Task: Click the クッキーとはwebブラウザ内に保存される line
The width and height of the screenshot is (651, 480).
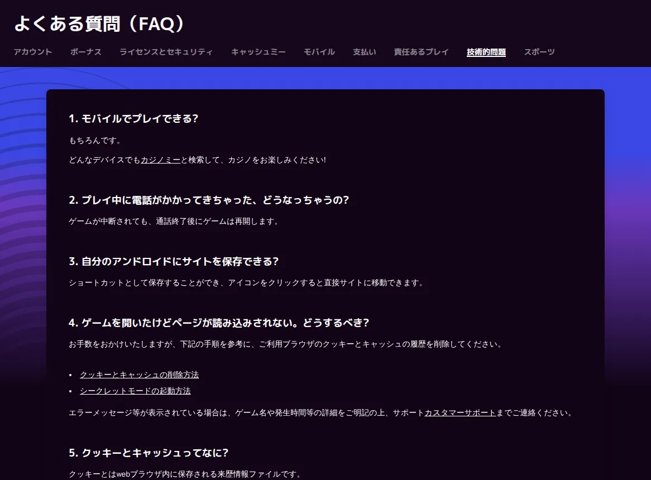Action: [x=185, y=474]
